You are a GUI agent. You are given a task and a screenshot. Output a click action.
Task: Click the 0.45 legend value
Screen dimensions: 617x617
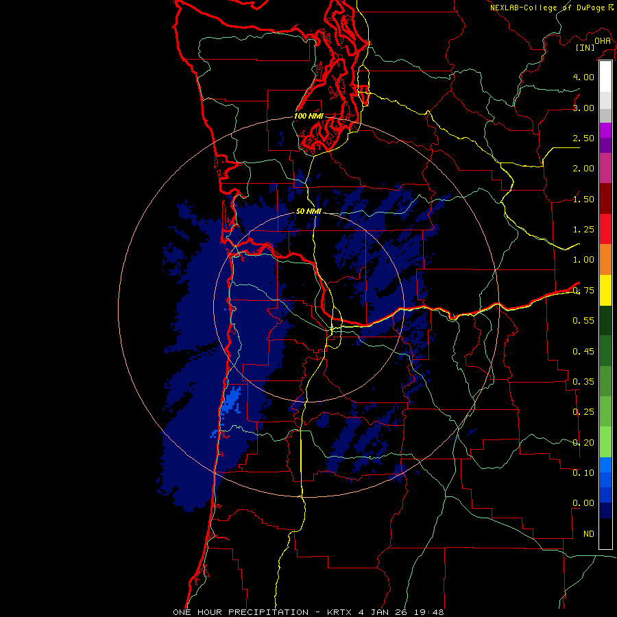[x=583, y=352]
